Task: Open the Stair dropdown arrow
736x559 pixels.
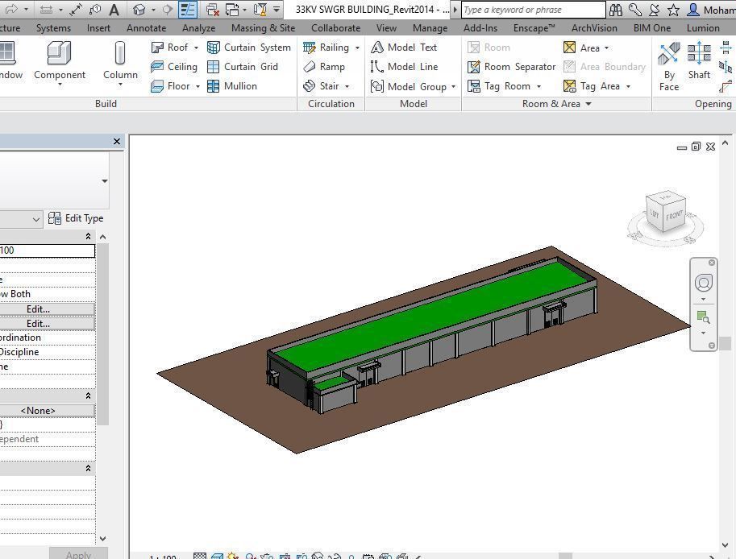Action: (347, 86)
